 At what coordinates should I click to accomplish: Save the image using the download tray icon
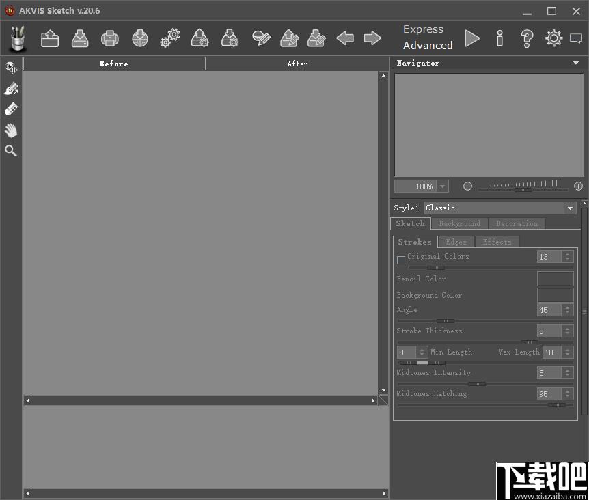[80, 38]
